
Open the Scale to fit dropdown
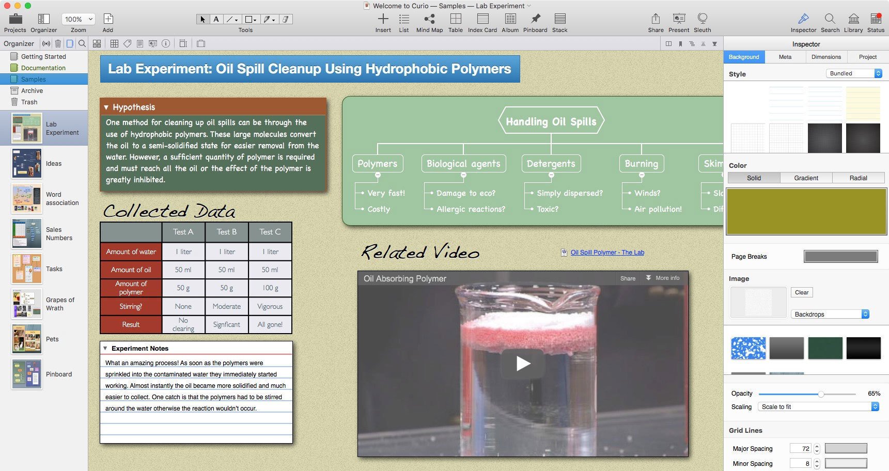click(x=818, y=407)
